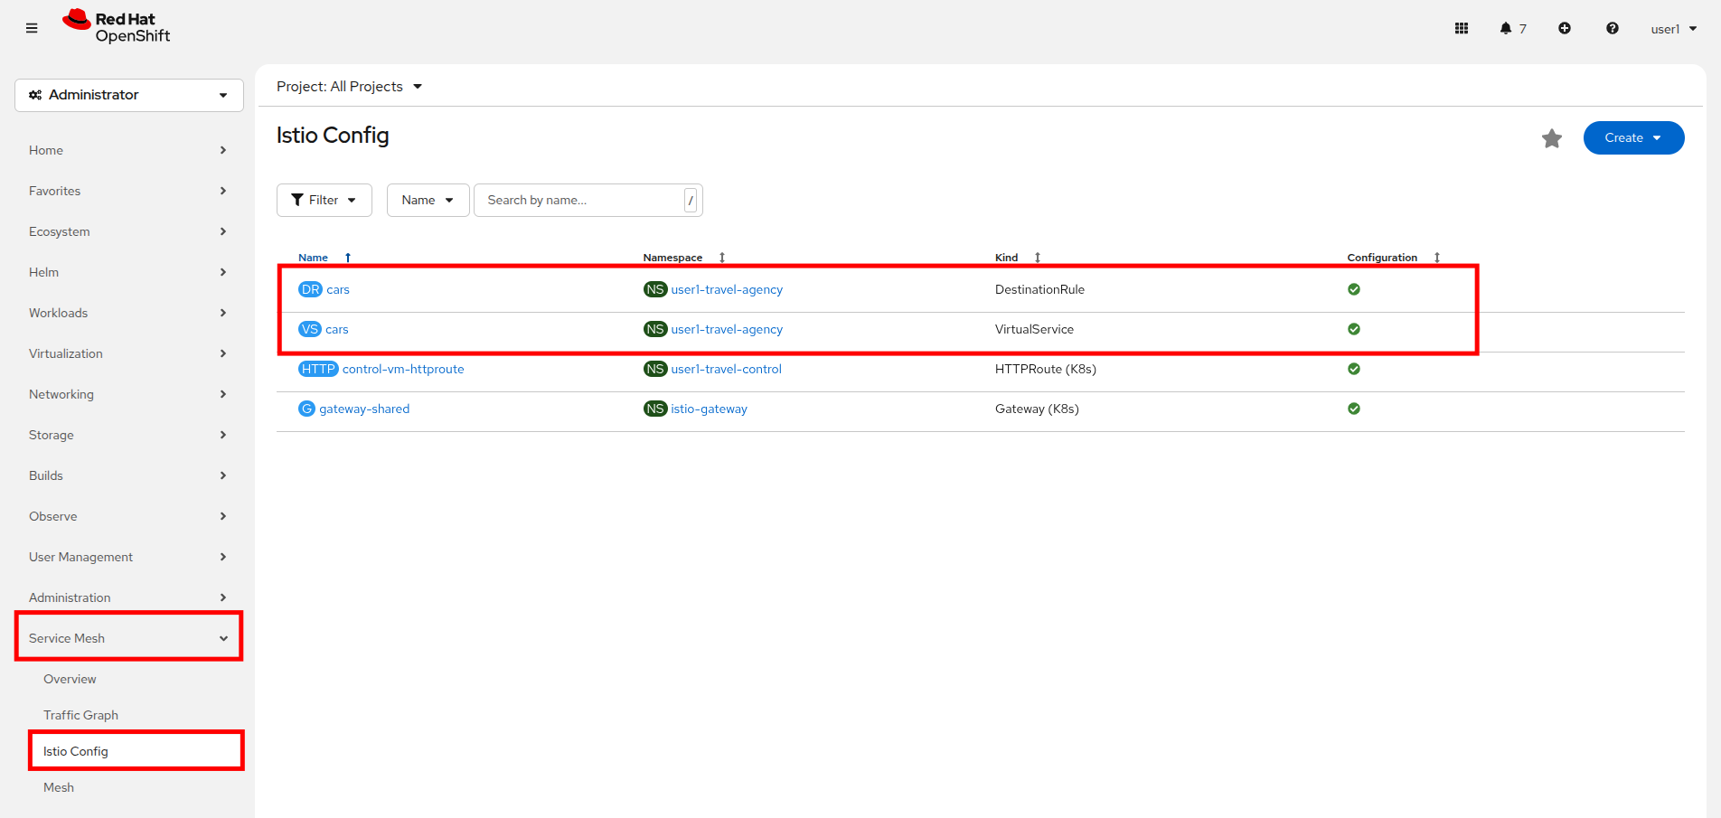Click the Create button

1632,138
